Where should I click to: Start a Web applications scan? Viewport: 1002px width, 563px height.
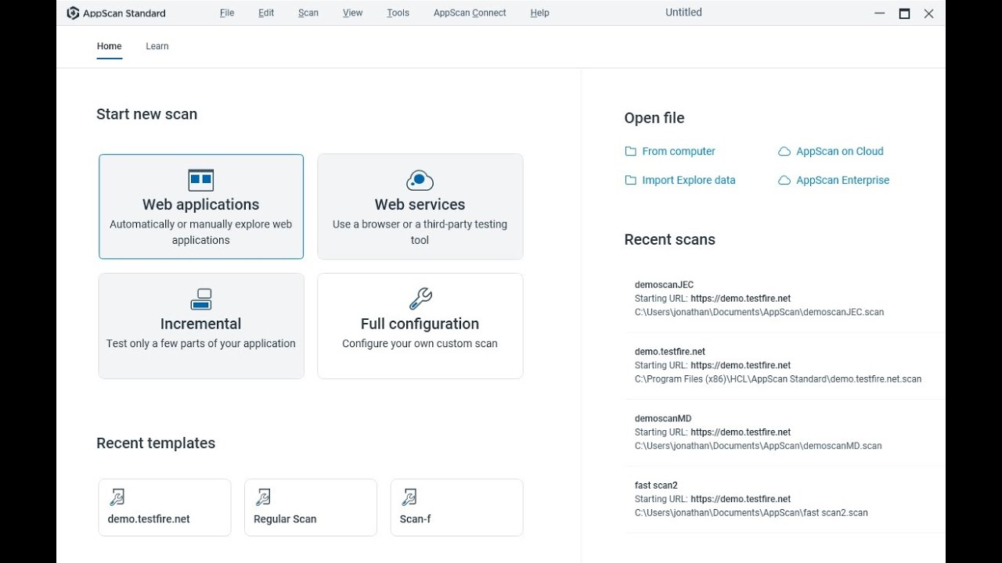201,206
